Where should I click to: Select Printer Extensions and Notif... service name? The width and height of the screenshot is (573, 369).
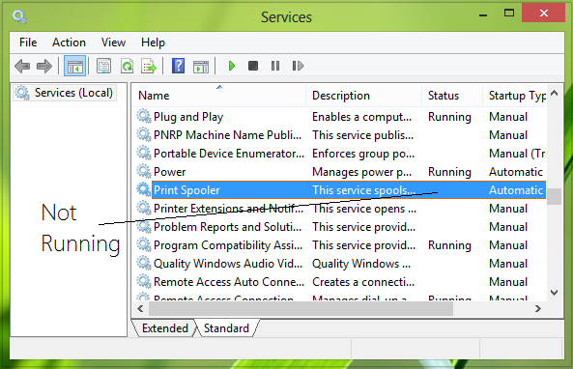click(x=228, y=209)
